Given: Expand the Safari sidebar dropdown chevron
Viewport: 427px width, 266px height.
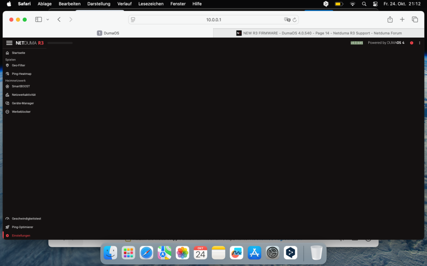Looking at the screenshot, I should pos(48,20).
